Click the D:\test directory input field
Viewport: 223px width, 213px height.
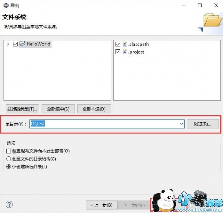(x=107, y=124)
